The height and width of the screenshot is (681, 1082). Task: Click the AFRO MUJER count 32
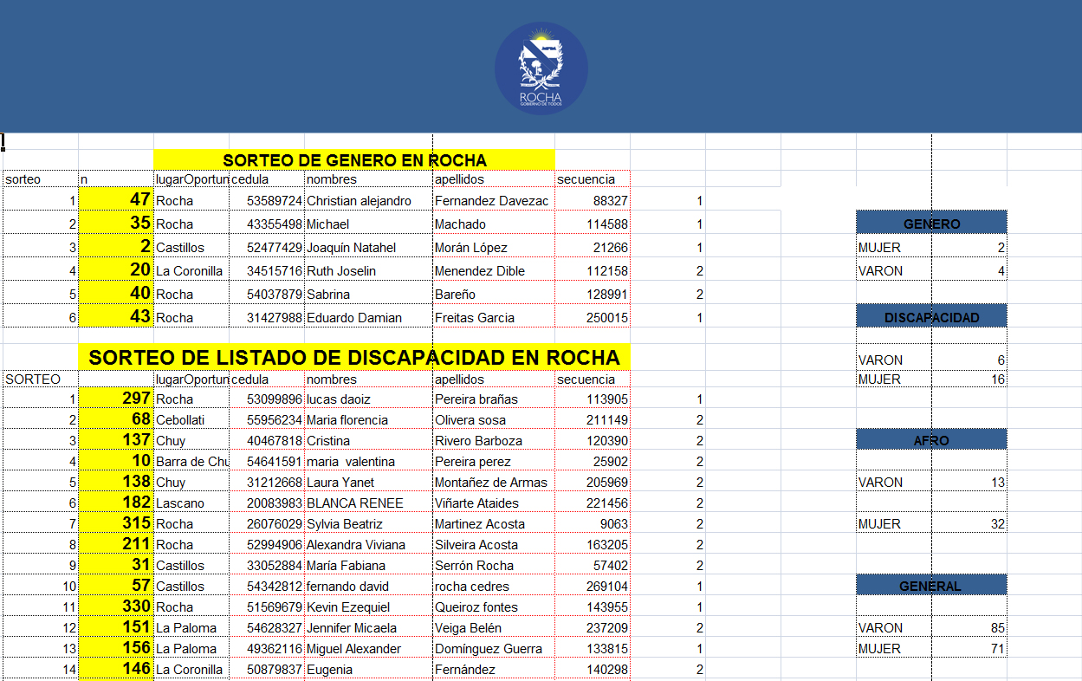coord(998,523)
